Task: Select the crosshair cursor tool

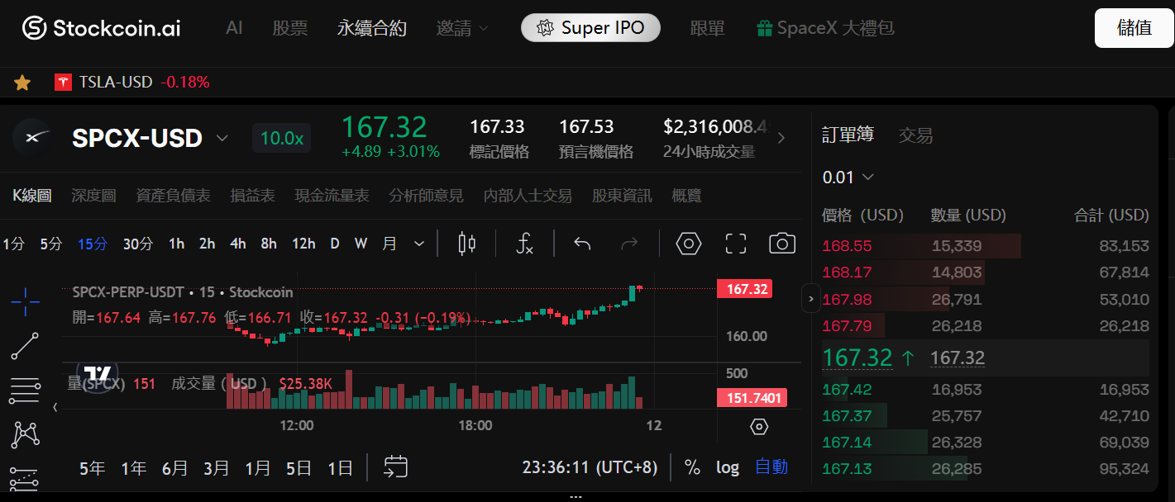Action: (25, 302)
